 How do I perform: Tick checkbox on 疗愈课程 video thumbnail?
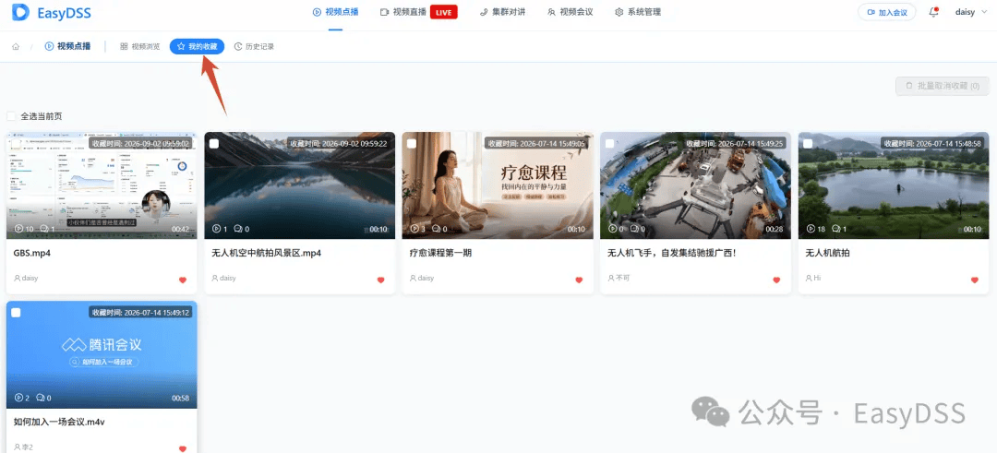[x=412, y=144]
